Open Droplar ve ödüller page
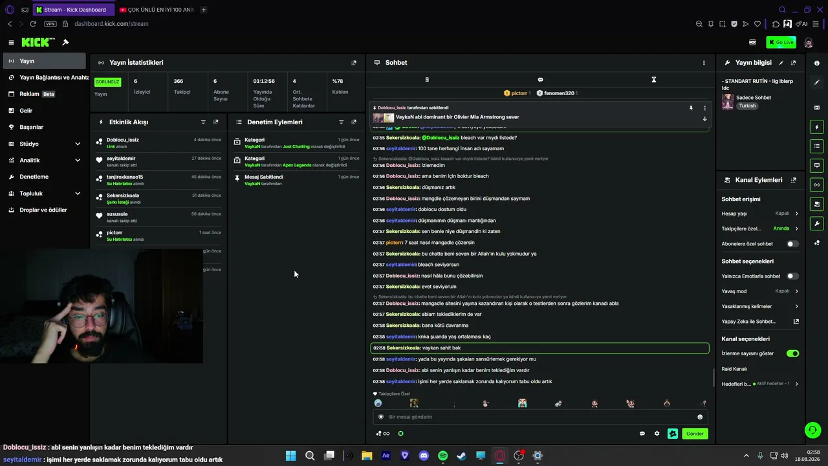Screen dimensions: 828x466 (43, 210)
